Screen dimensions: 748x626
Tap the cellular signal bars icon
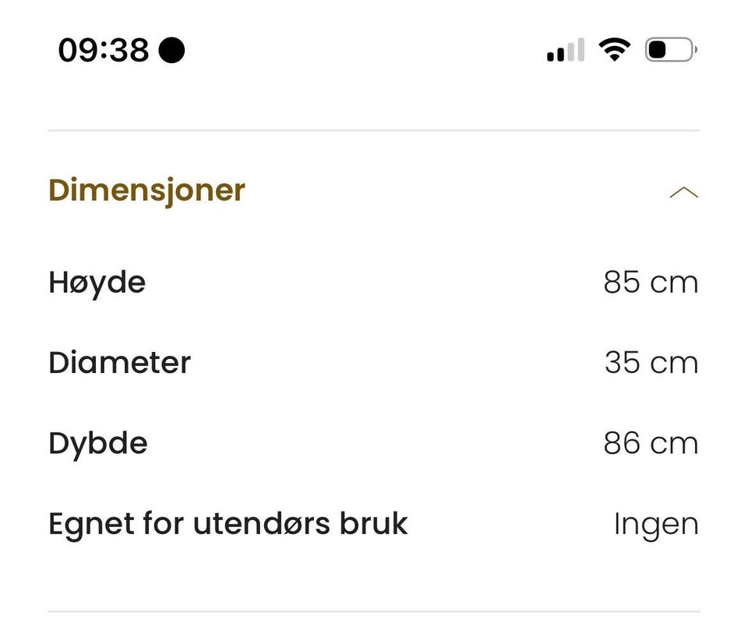click(x=565, y=51)
